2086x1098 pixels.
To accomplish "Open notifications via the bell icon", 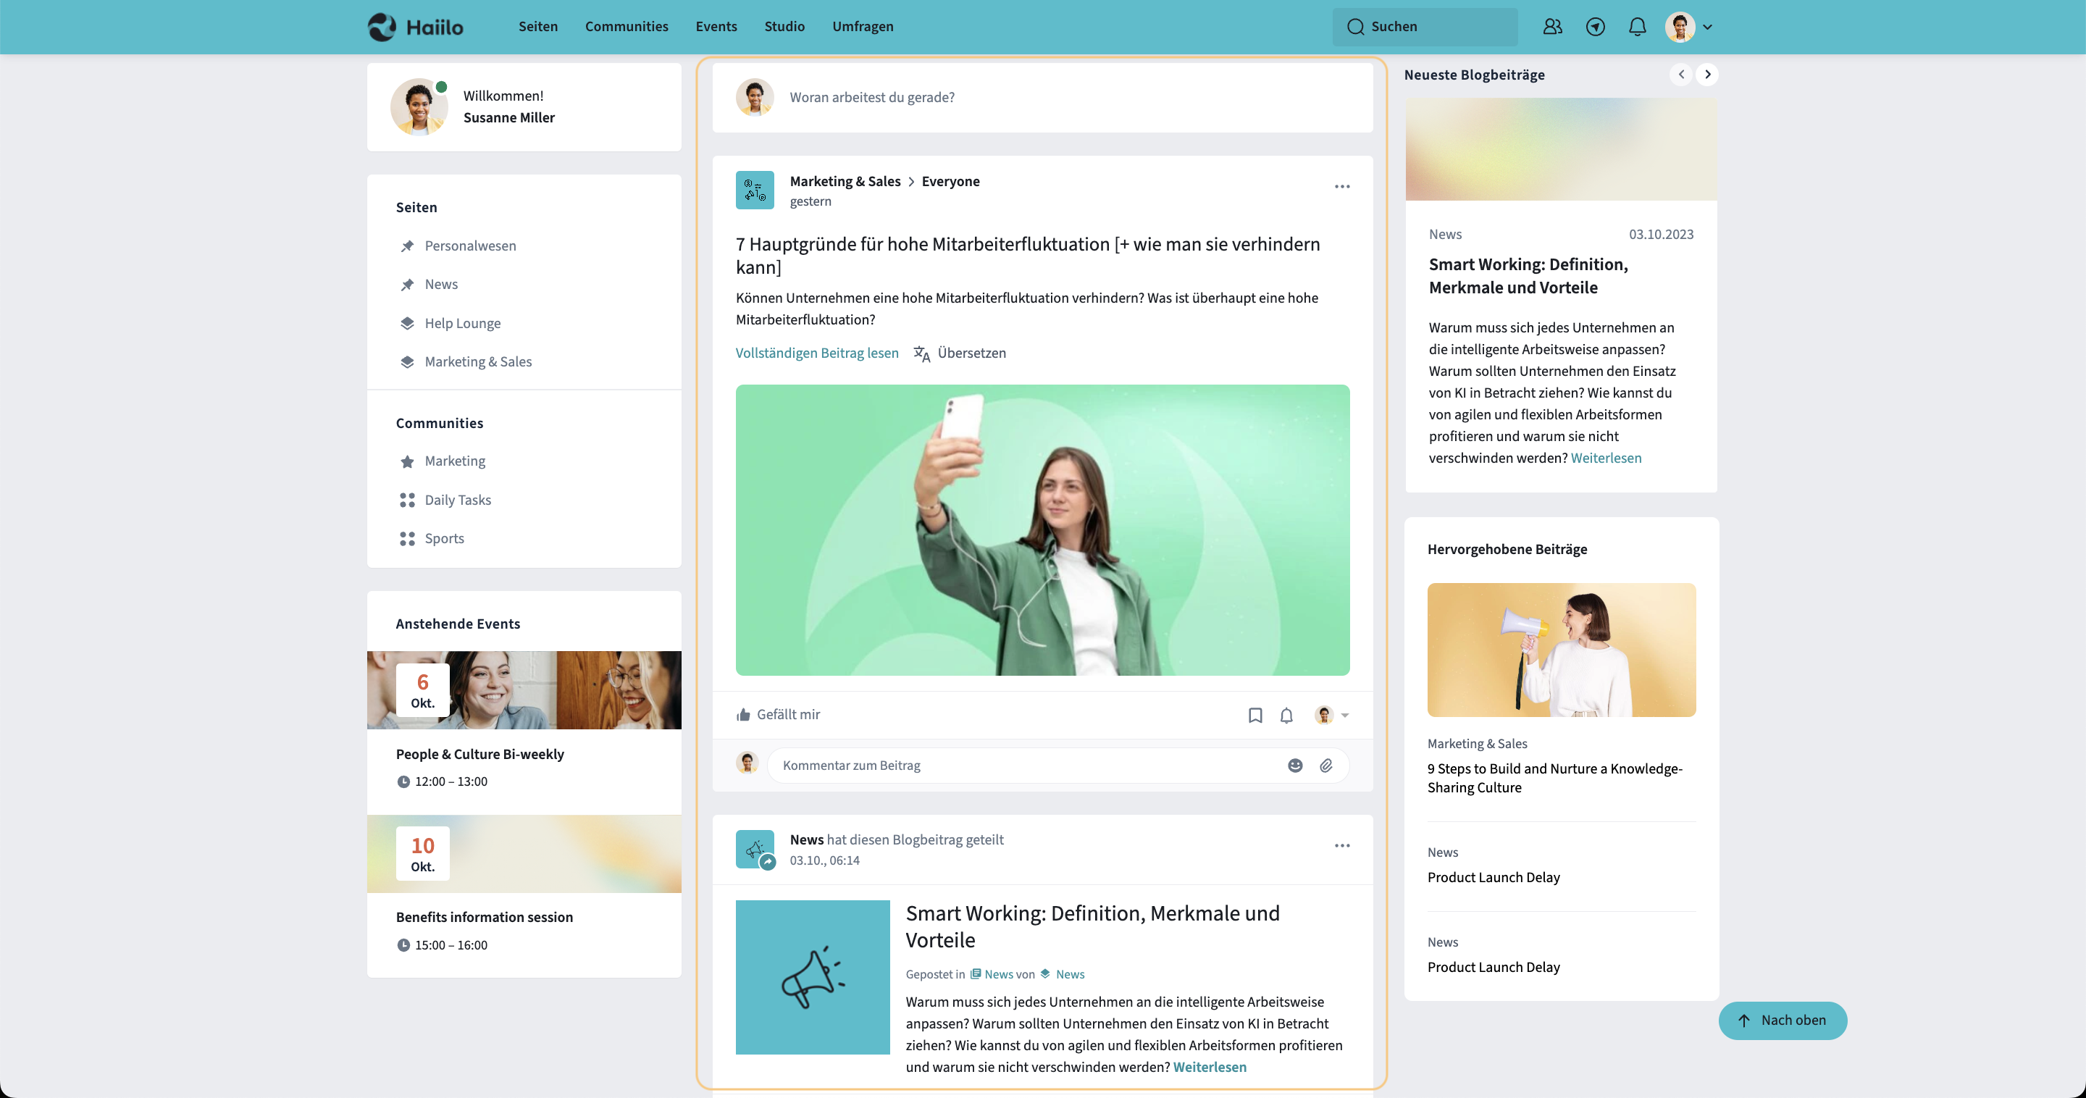I will (1637, 27).
